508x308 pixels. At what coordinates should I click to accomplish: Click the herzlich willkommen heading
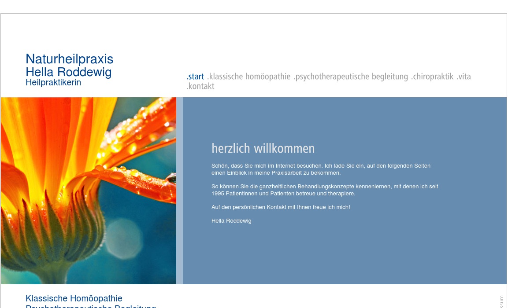pyautogui.click(x=263, y=148)
